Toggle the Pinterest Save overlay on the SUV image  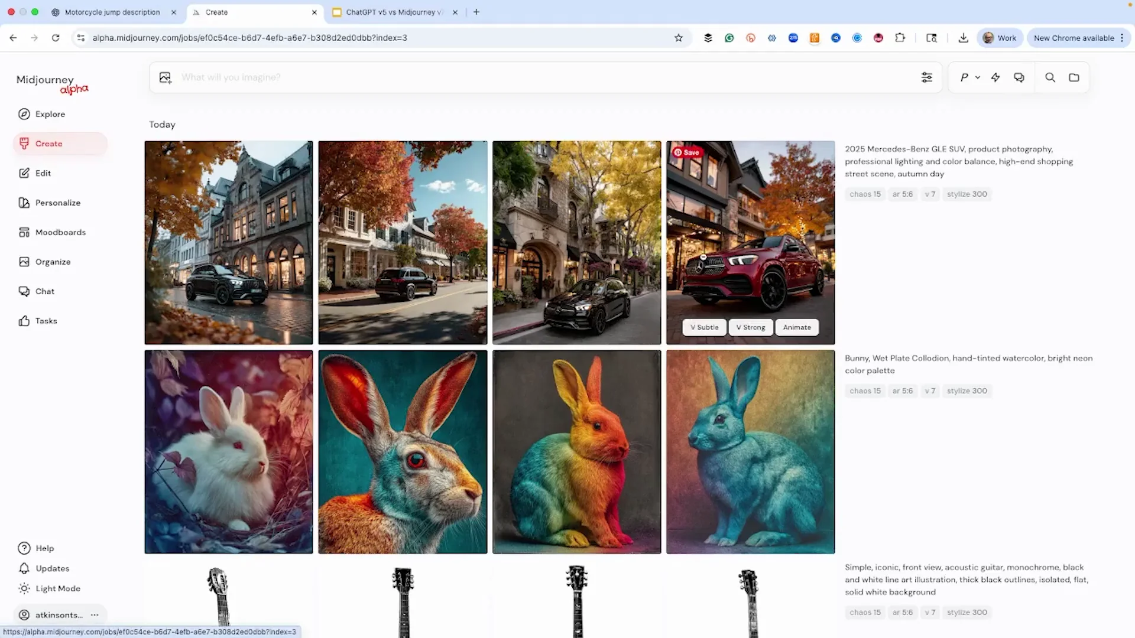686,152
